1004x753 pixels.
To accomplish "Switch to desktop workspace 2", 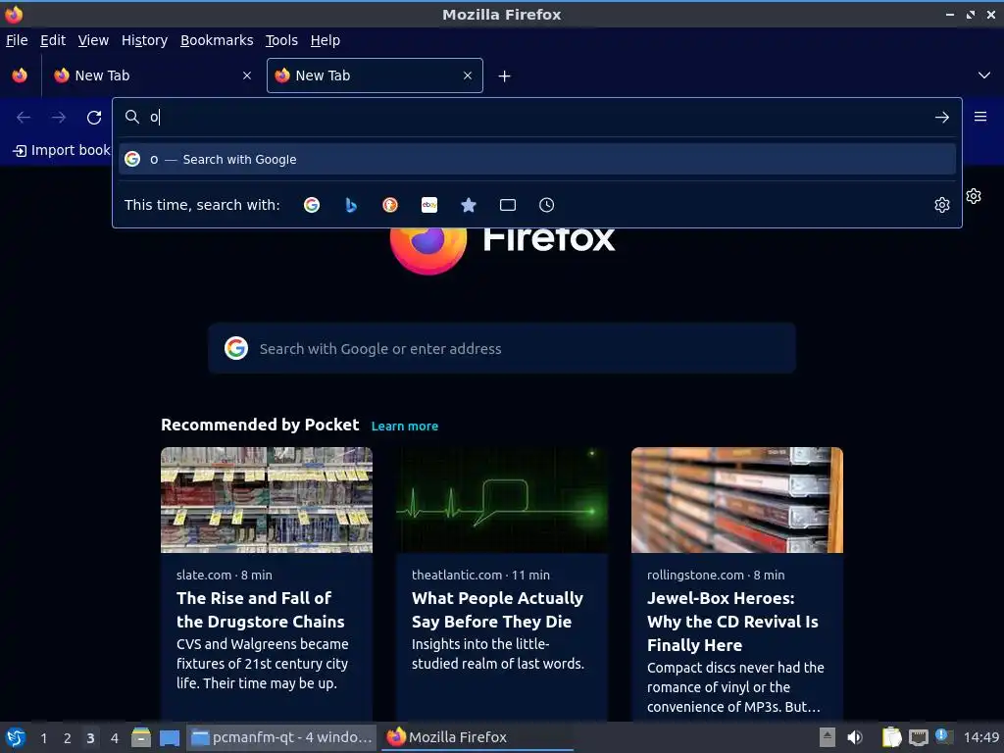I will pos(68,738).
